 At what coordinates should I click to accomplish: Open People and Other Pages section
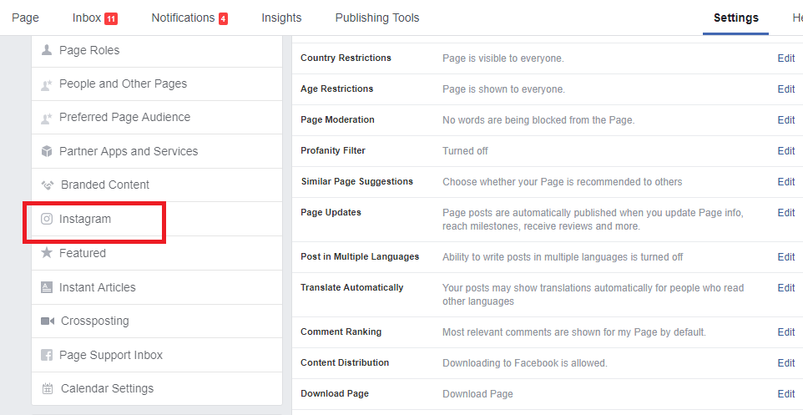pyautogui.click(x=157, y=84)
